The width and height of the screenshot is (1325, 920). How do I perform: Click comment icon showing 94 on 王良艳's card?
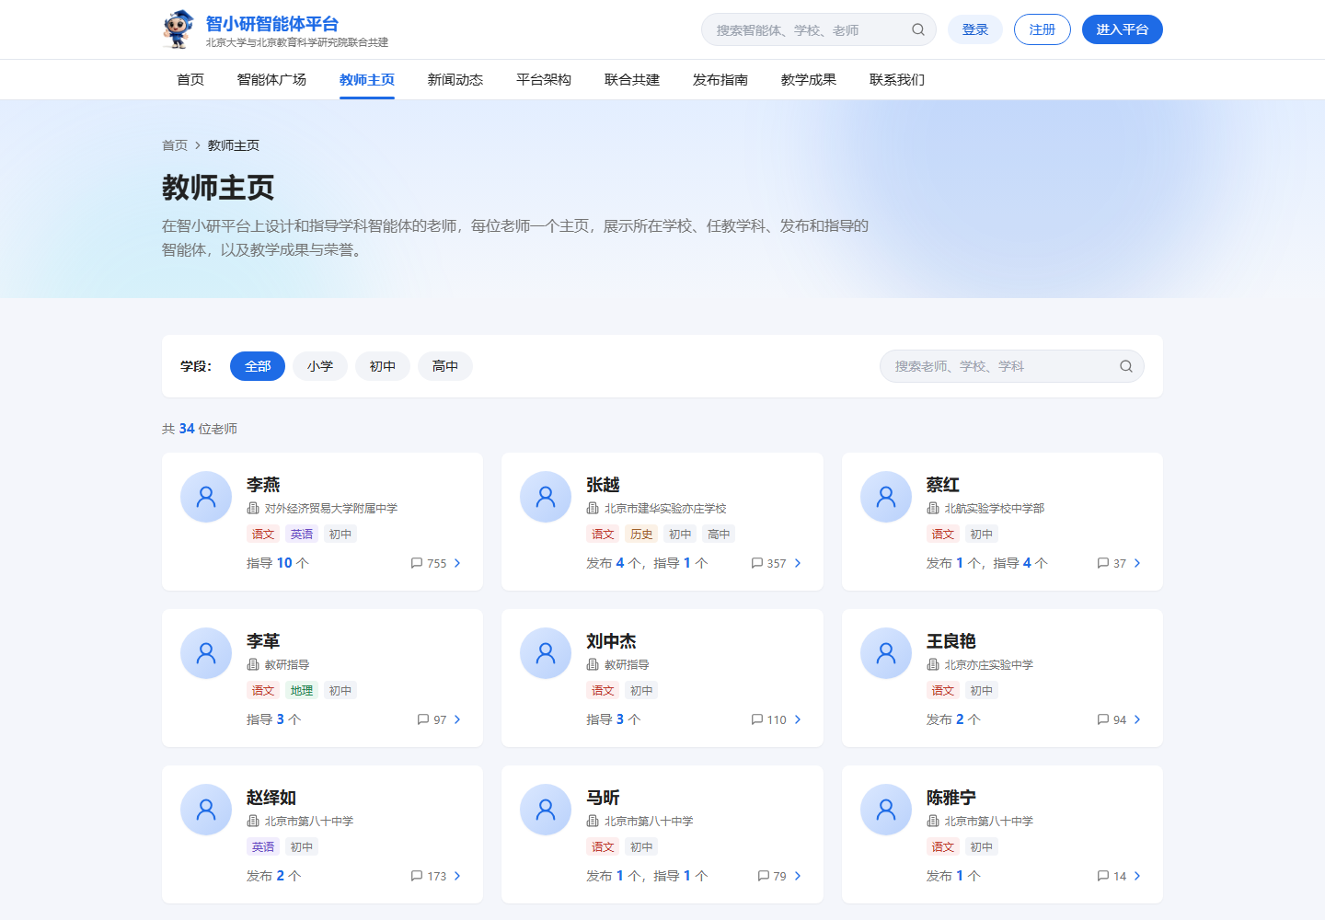[x=1103, y=719]
